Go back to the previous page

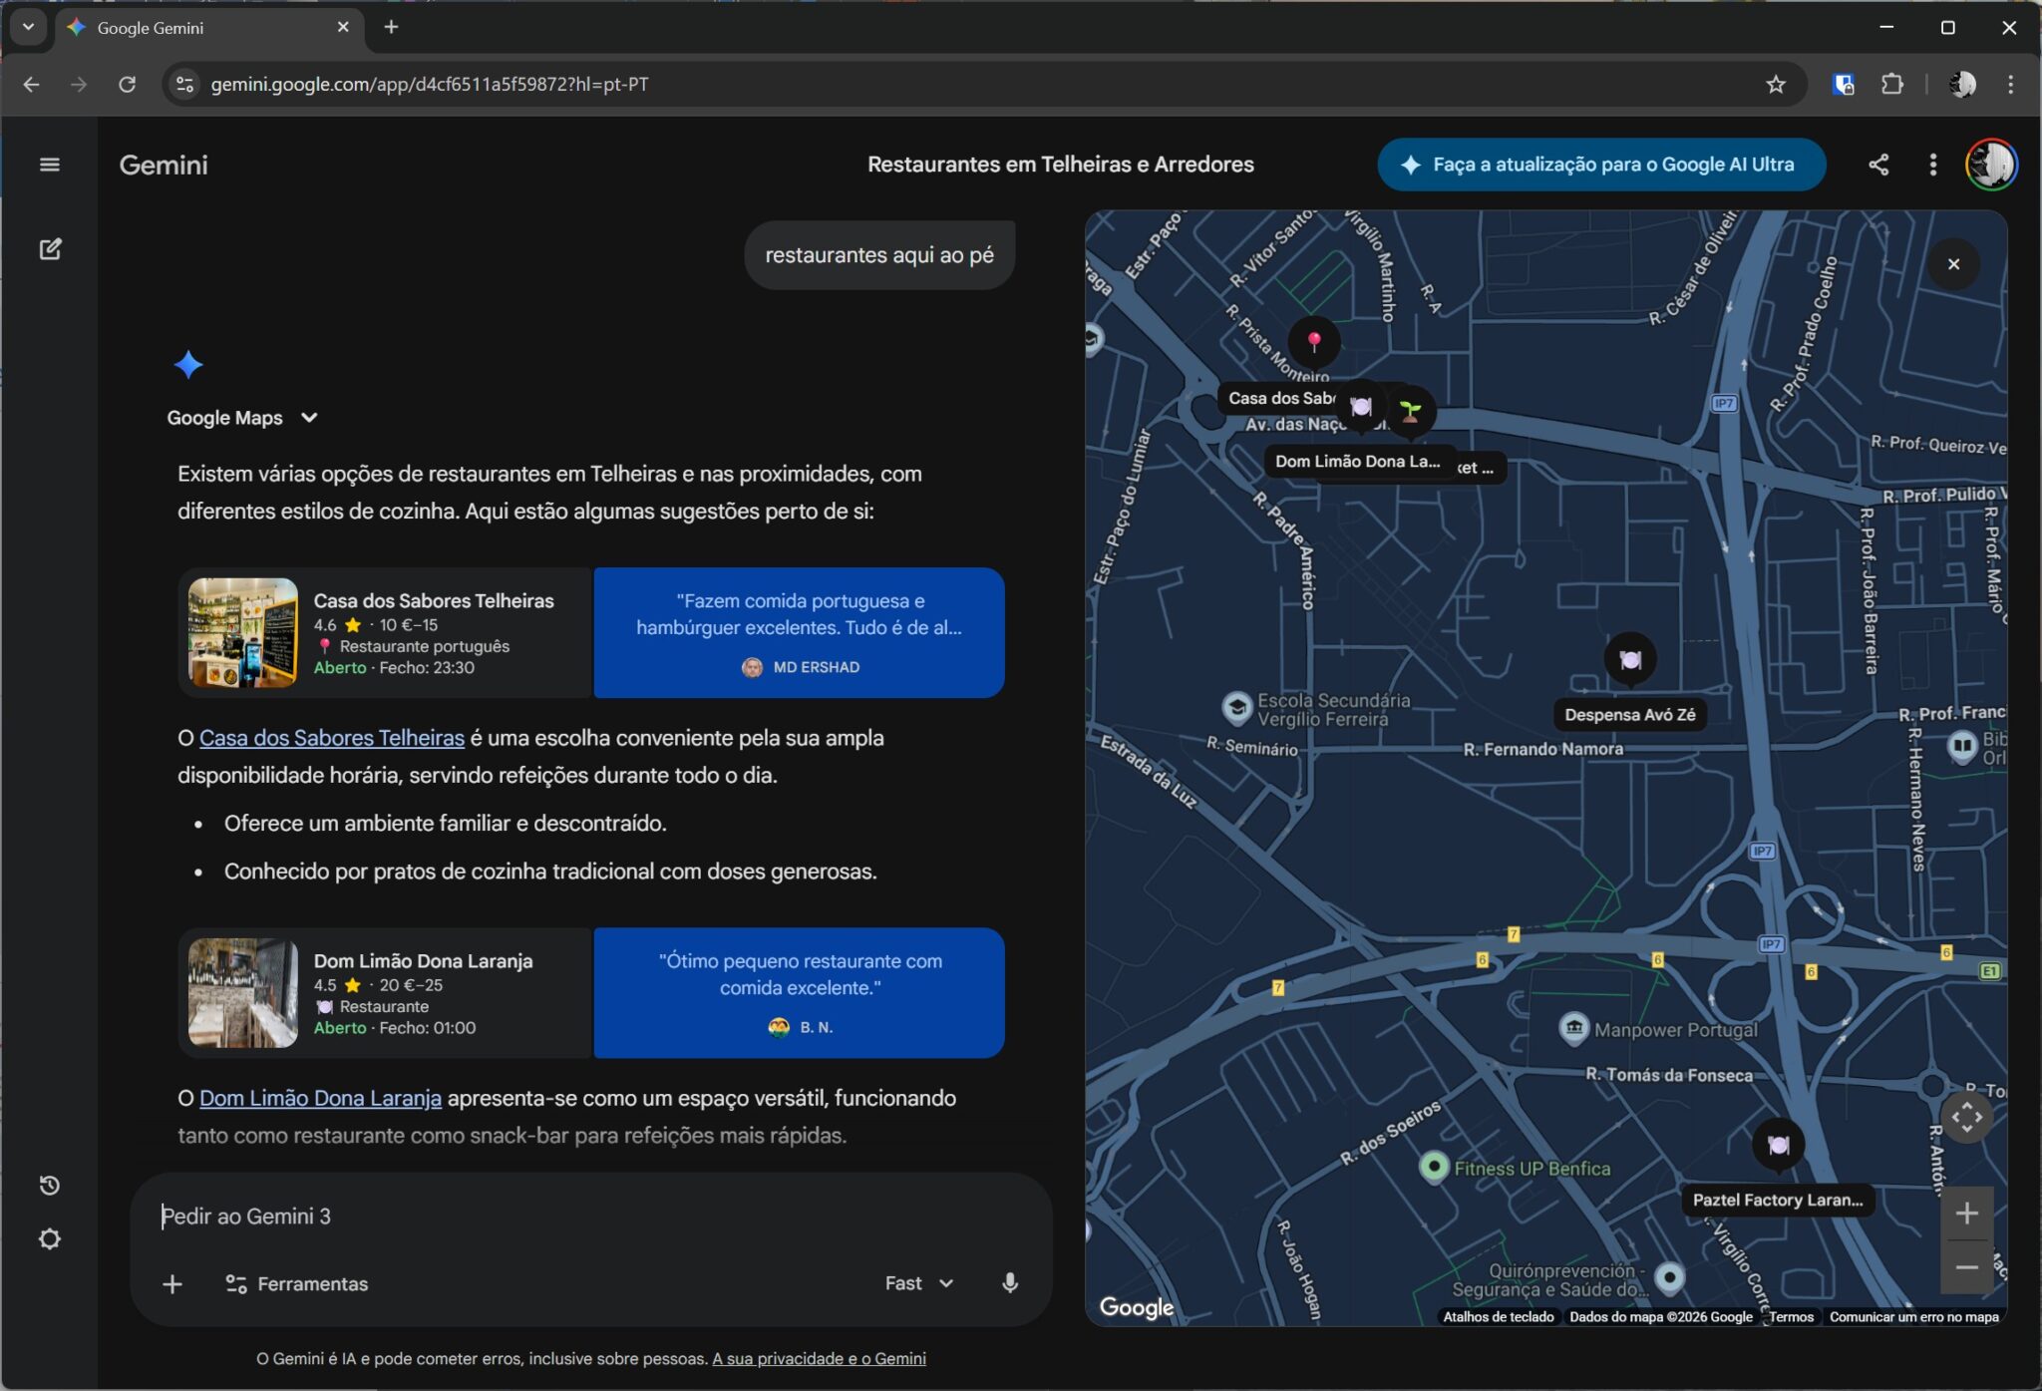[x=31, y=85]
